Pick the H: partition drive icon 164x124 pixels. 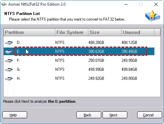click(9, 78)
